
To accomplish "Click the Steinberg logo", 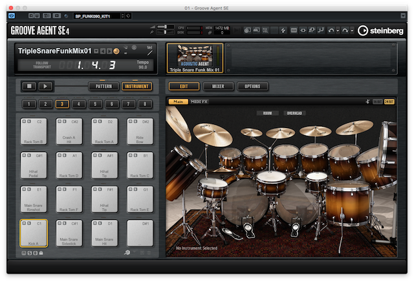I will pyautogui.click(x=380, y=30).
